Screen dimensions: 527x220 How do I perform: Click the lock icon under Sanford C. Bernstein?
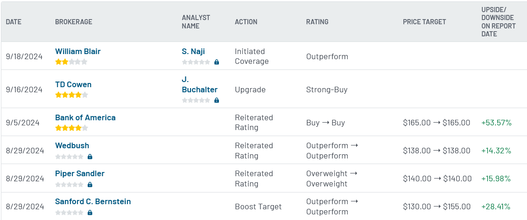(90, 213)
